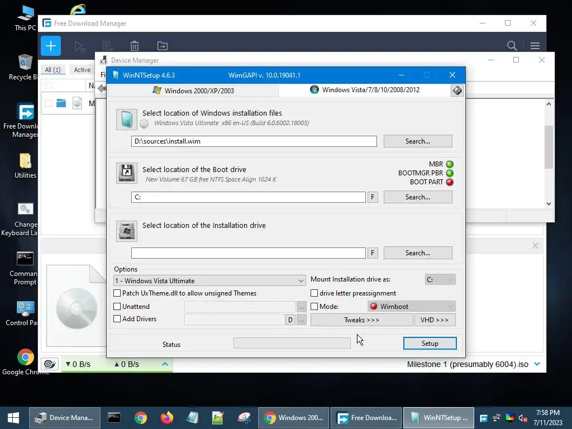Viewport: 572px width, 429px height.
Task: Click the F button beside Boot drive field
Action: [x=373, y=197]
